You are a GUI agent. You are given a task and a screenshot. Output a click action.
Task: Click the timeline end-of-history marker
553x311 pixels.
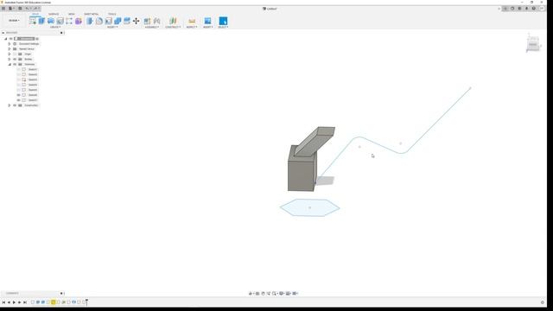86,301
